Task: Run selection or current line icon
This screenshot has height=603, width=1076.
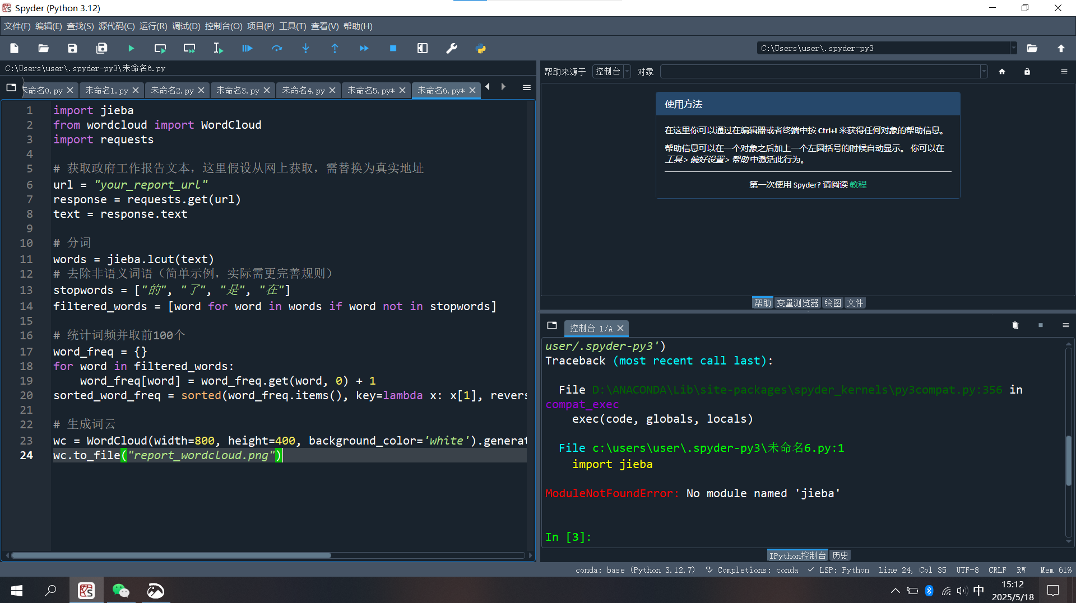Action: (219, 49)
